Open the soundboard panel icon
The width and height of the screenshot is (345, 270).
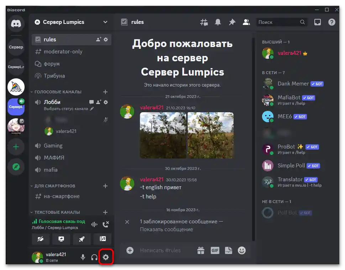pyautogui.click(x=102, y=239)
